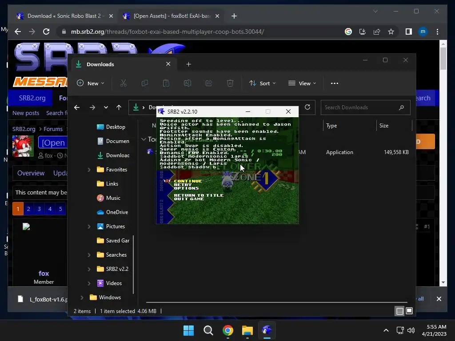The width and height of the screenshot is (455, 341).
Task: Go back in Chrome browser
Action: click(x=18, y=32)
